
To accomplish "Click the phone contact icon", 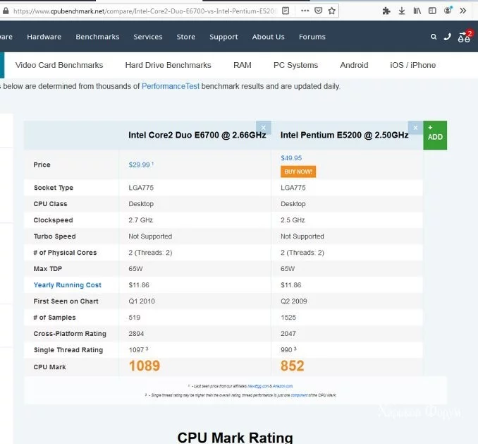I will click(x=447, y=37).
